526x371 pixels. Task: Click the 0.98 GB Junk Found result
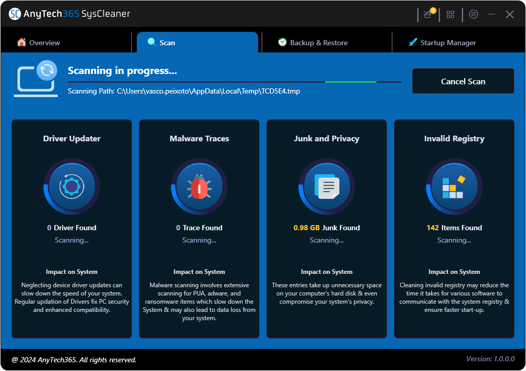[x=327, y=228]
